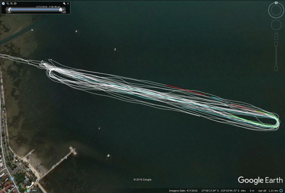Zoom in the time slider range
Screen dimensions: 285x193
[12, 3]
